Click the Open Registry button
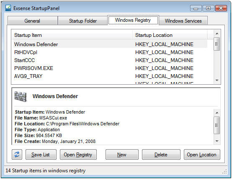Image resolution: width=232 pixels, height=179 pixels. click(78, 155)
